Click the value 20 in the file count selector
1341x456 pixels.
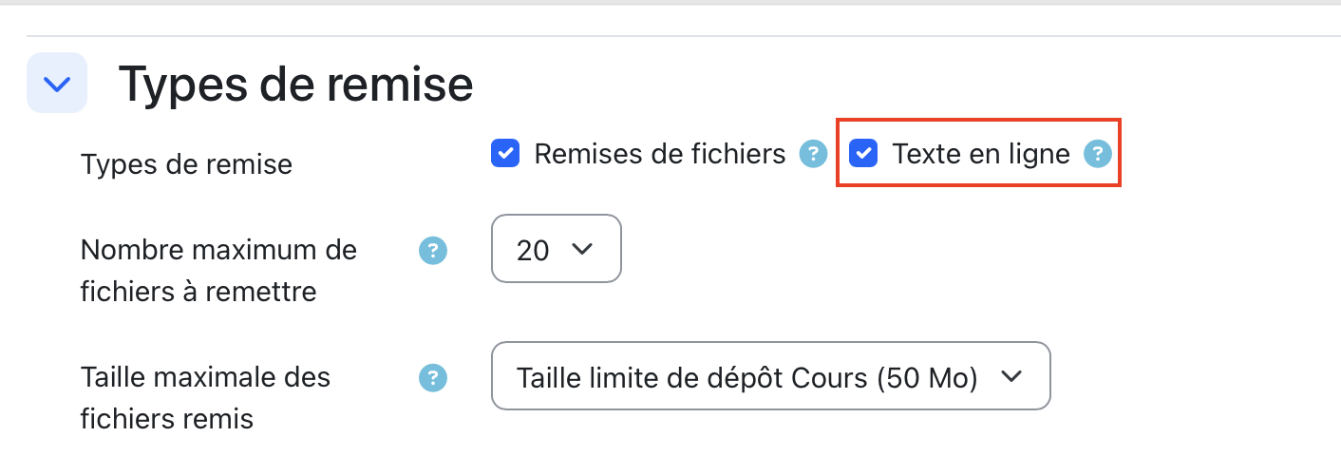533,250
